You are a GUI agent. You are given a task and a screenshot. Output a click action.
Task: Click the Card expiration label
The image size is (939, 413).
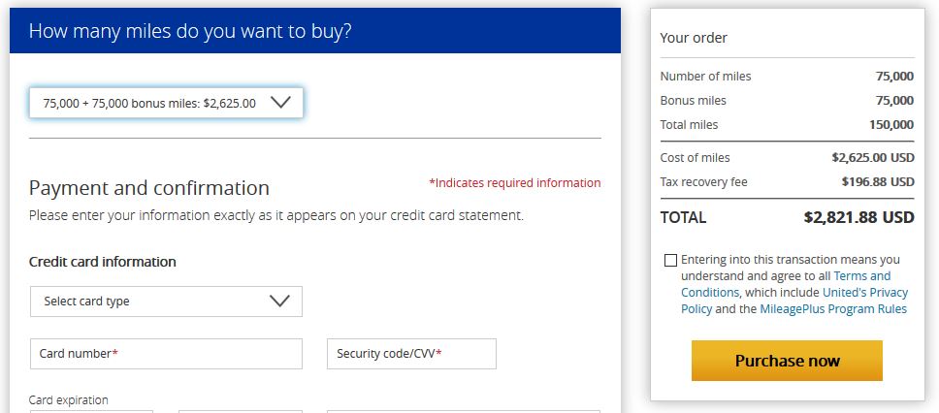[x=69, y=400]
